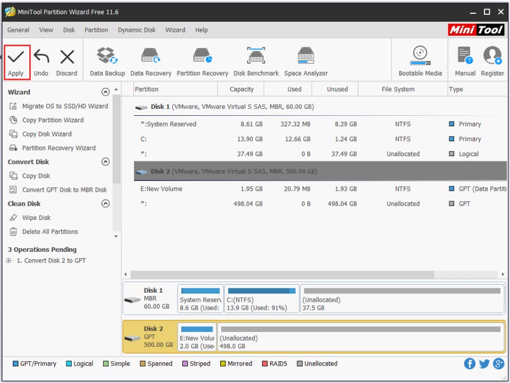The height and width of the screenshot is (383, 510).
Task: Click Copy Partition Wizard link
Action: [53, 120]
